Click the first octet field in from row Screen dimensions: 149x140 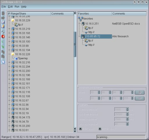tap(95, 92)
